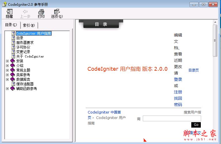The image size is (221, 144).
Task: Click the vertical scrollbar thumb of content pane
Action: 215,41
